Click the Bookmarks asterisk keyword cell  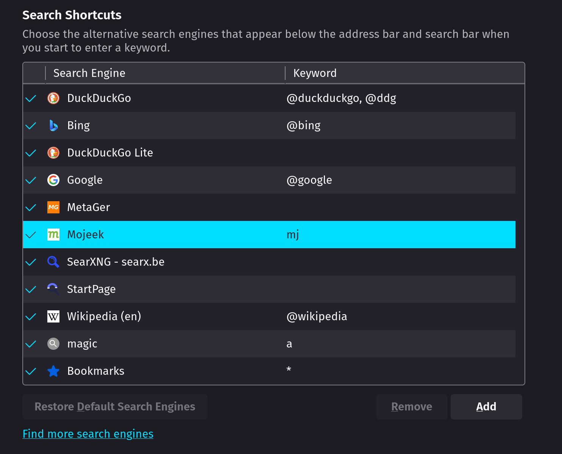tap(289, 369)
